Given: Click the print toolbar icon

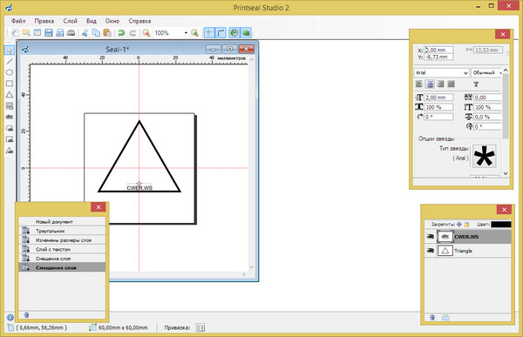Looking at the screenshot, I should [71, 33].
